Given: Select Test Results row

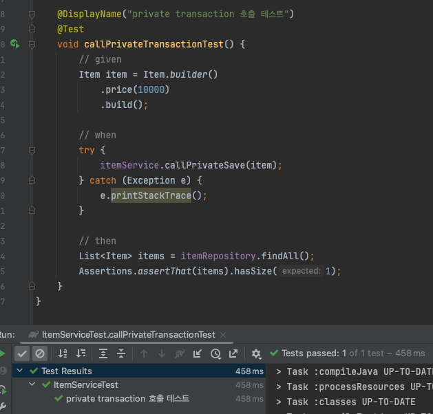Looking at the screenshot, I should pyautogui.click(x=139, y=371).
